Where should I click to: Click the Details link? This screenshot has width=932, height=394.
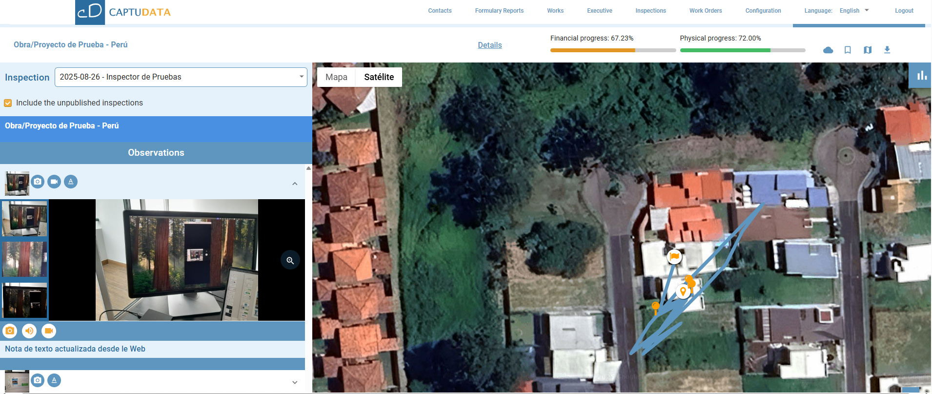tap(489, 45)
